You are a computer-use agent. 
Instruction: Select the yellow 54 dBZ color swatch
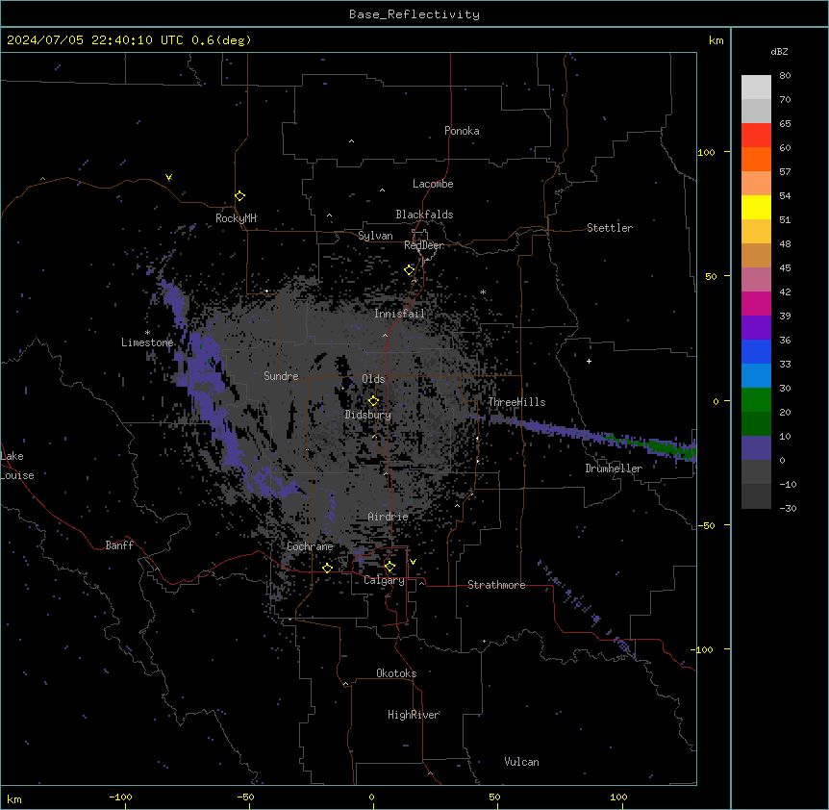pos(756,207)
